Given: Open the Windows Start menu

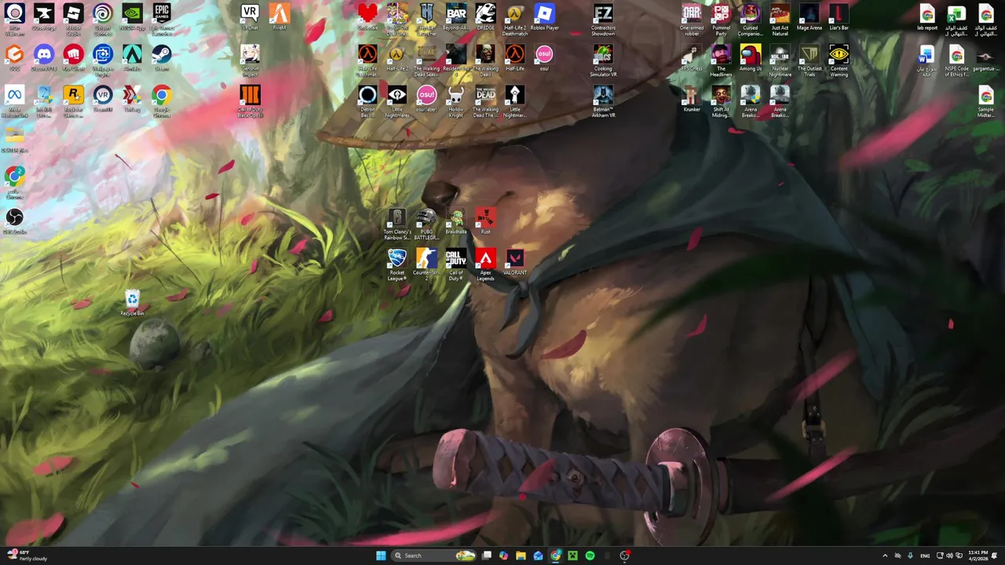Looking at the screenshot, I should pyautogui.click(x=381, y=556).
